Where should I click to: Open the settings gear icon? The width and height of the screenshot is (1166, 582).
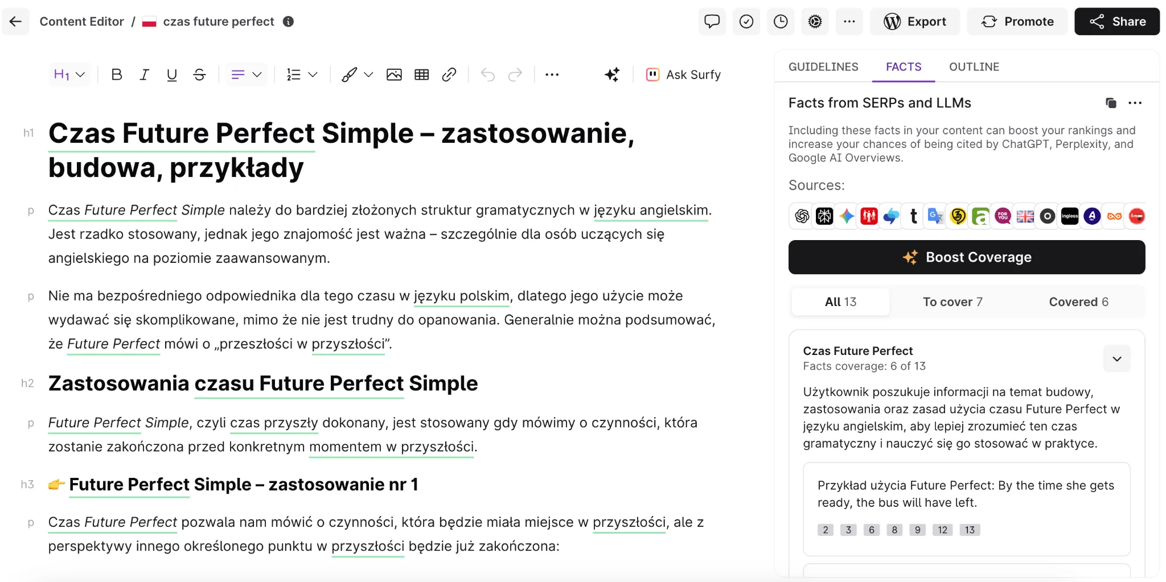(x=815, y=22)
